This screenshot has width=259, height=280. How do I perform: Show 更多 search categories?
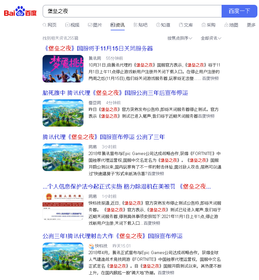click(x=251, y=25)
